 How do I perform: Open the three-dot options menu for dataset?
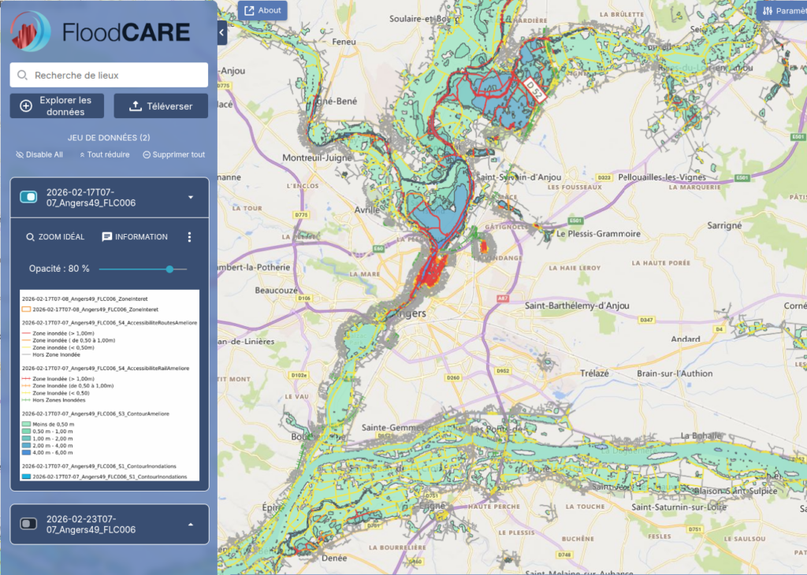coord(189,237)
